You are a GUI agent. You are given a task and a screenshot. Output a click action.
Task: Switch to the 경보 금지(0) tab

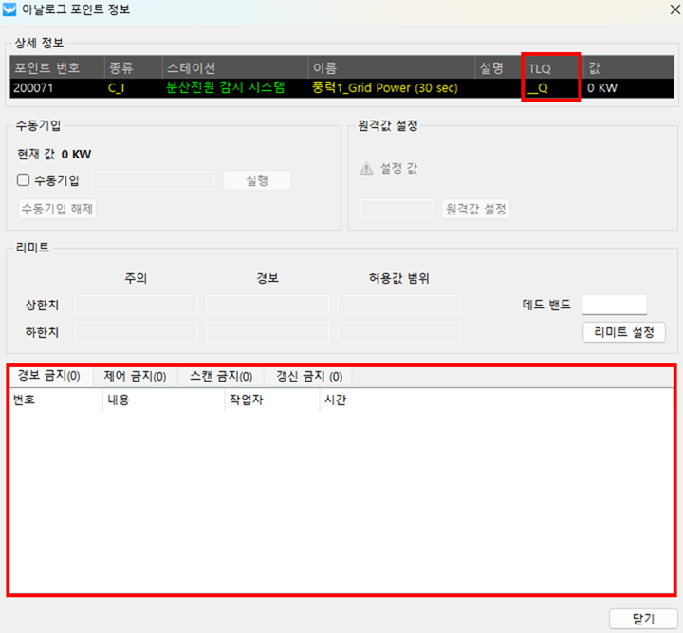48,377
